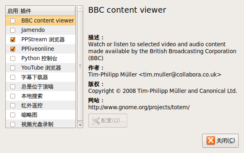This screenshot has width=244, height=153.
Task: Select the 总是位于顶端 plugin row
Action: click(x=41, y=87)
